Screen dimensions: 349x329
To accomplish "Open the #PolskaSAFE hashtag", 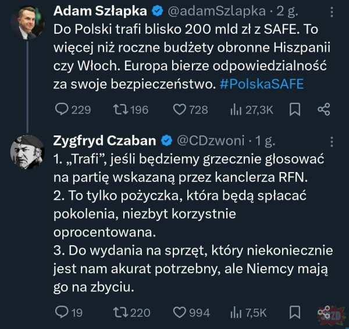I will pyautogui.click(x=262, y=83).
